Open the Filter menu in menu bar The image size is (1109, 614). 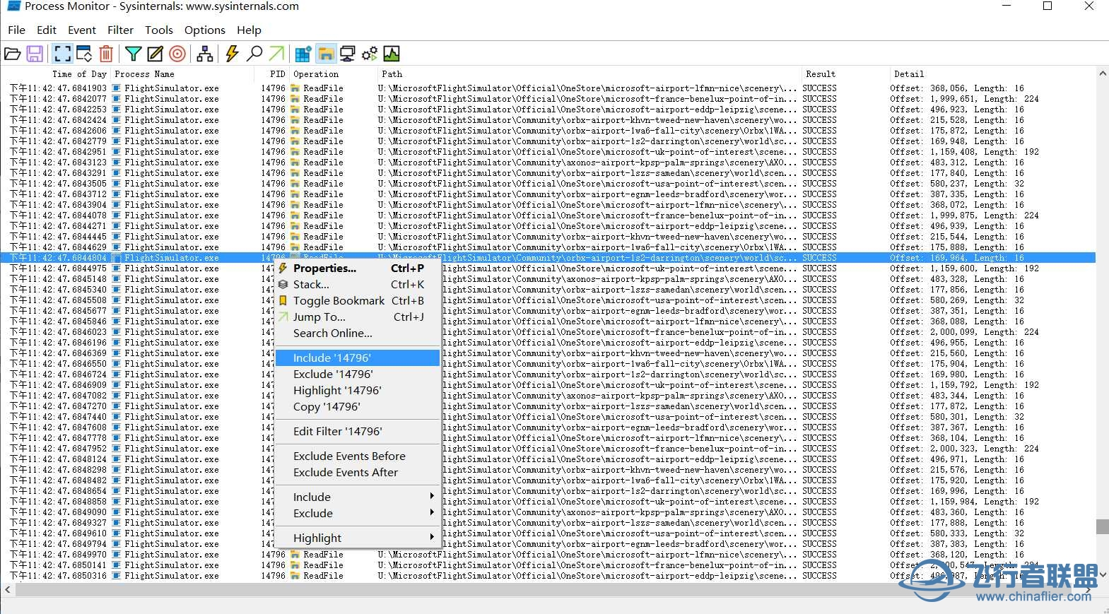click(x=120, y=30)
